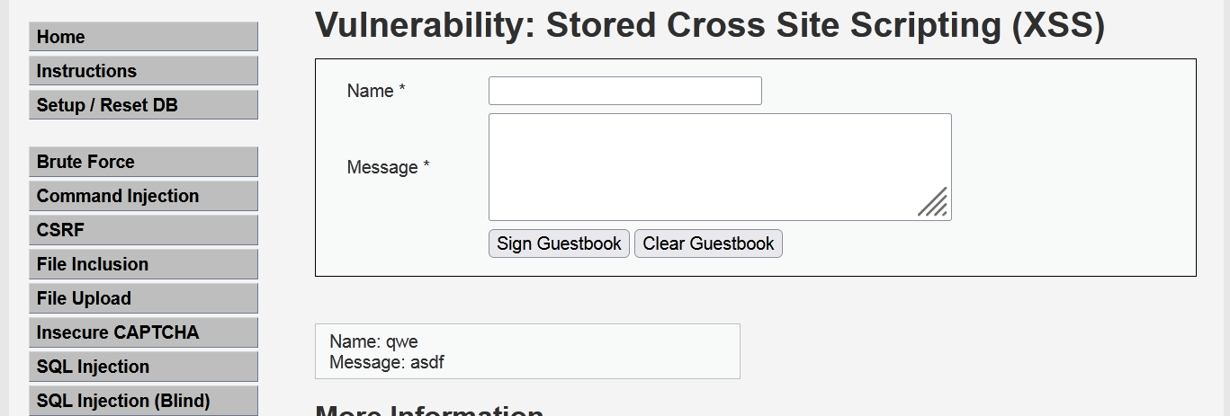Click the Stored Cross Site Scripting heading

[x=709, y=26]
